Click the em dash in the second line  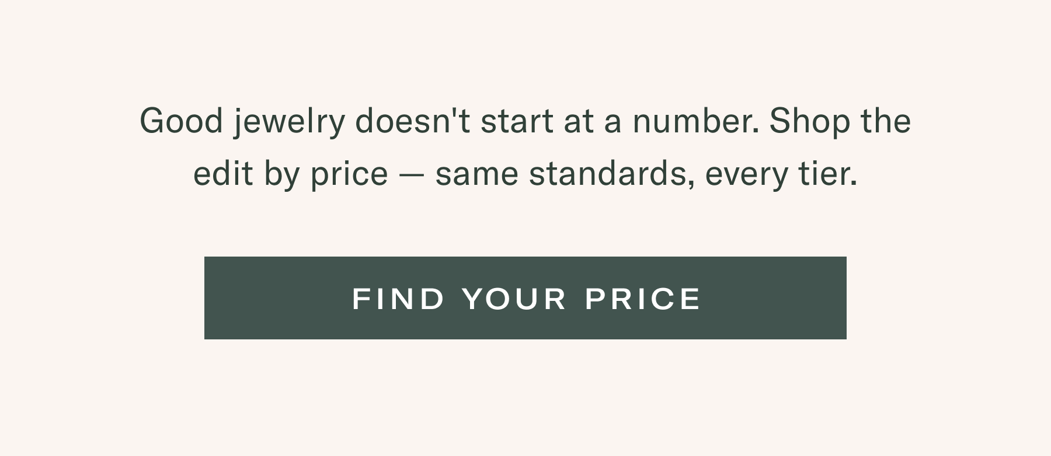coord(412,174)
